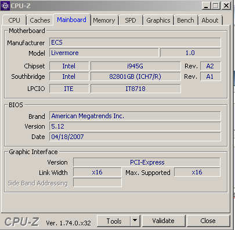Click the CPU-Z title bar icon
The width and height of the screenshot is (235, 230).
pos(5,6)
